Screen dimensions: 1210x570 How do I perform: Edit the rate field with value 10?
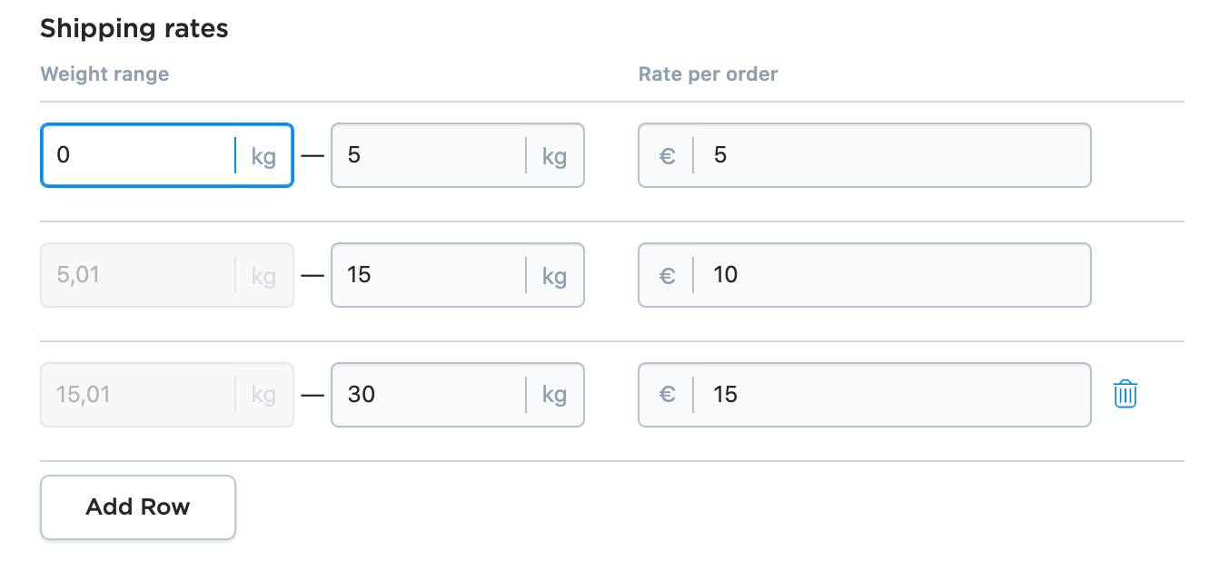click(865, 275)
